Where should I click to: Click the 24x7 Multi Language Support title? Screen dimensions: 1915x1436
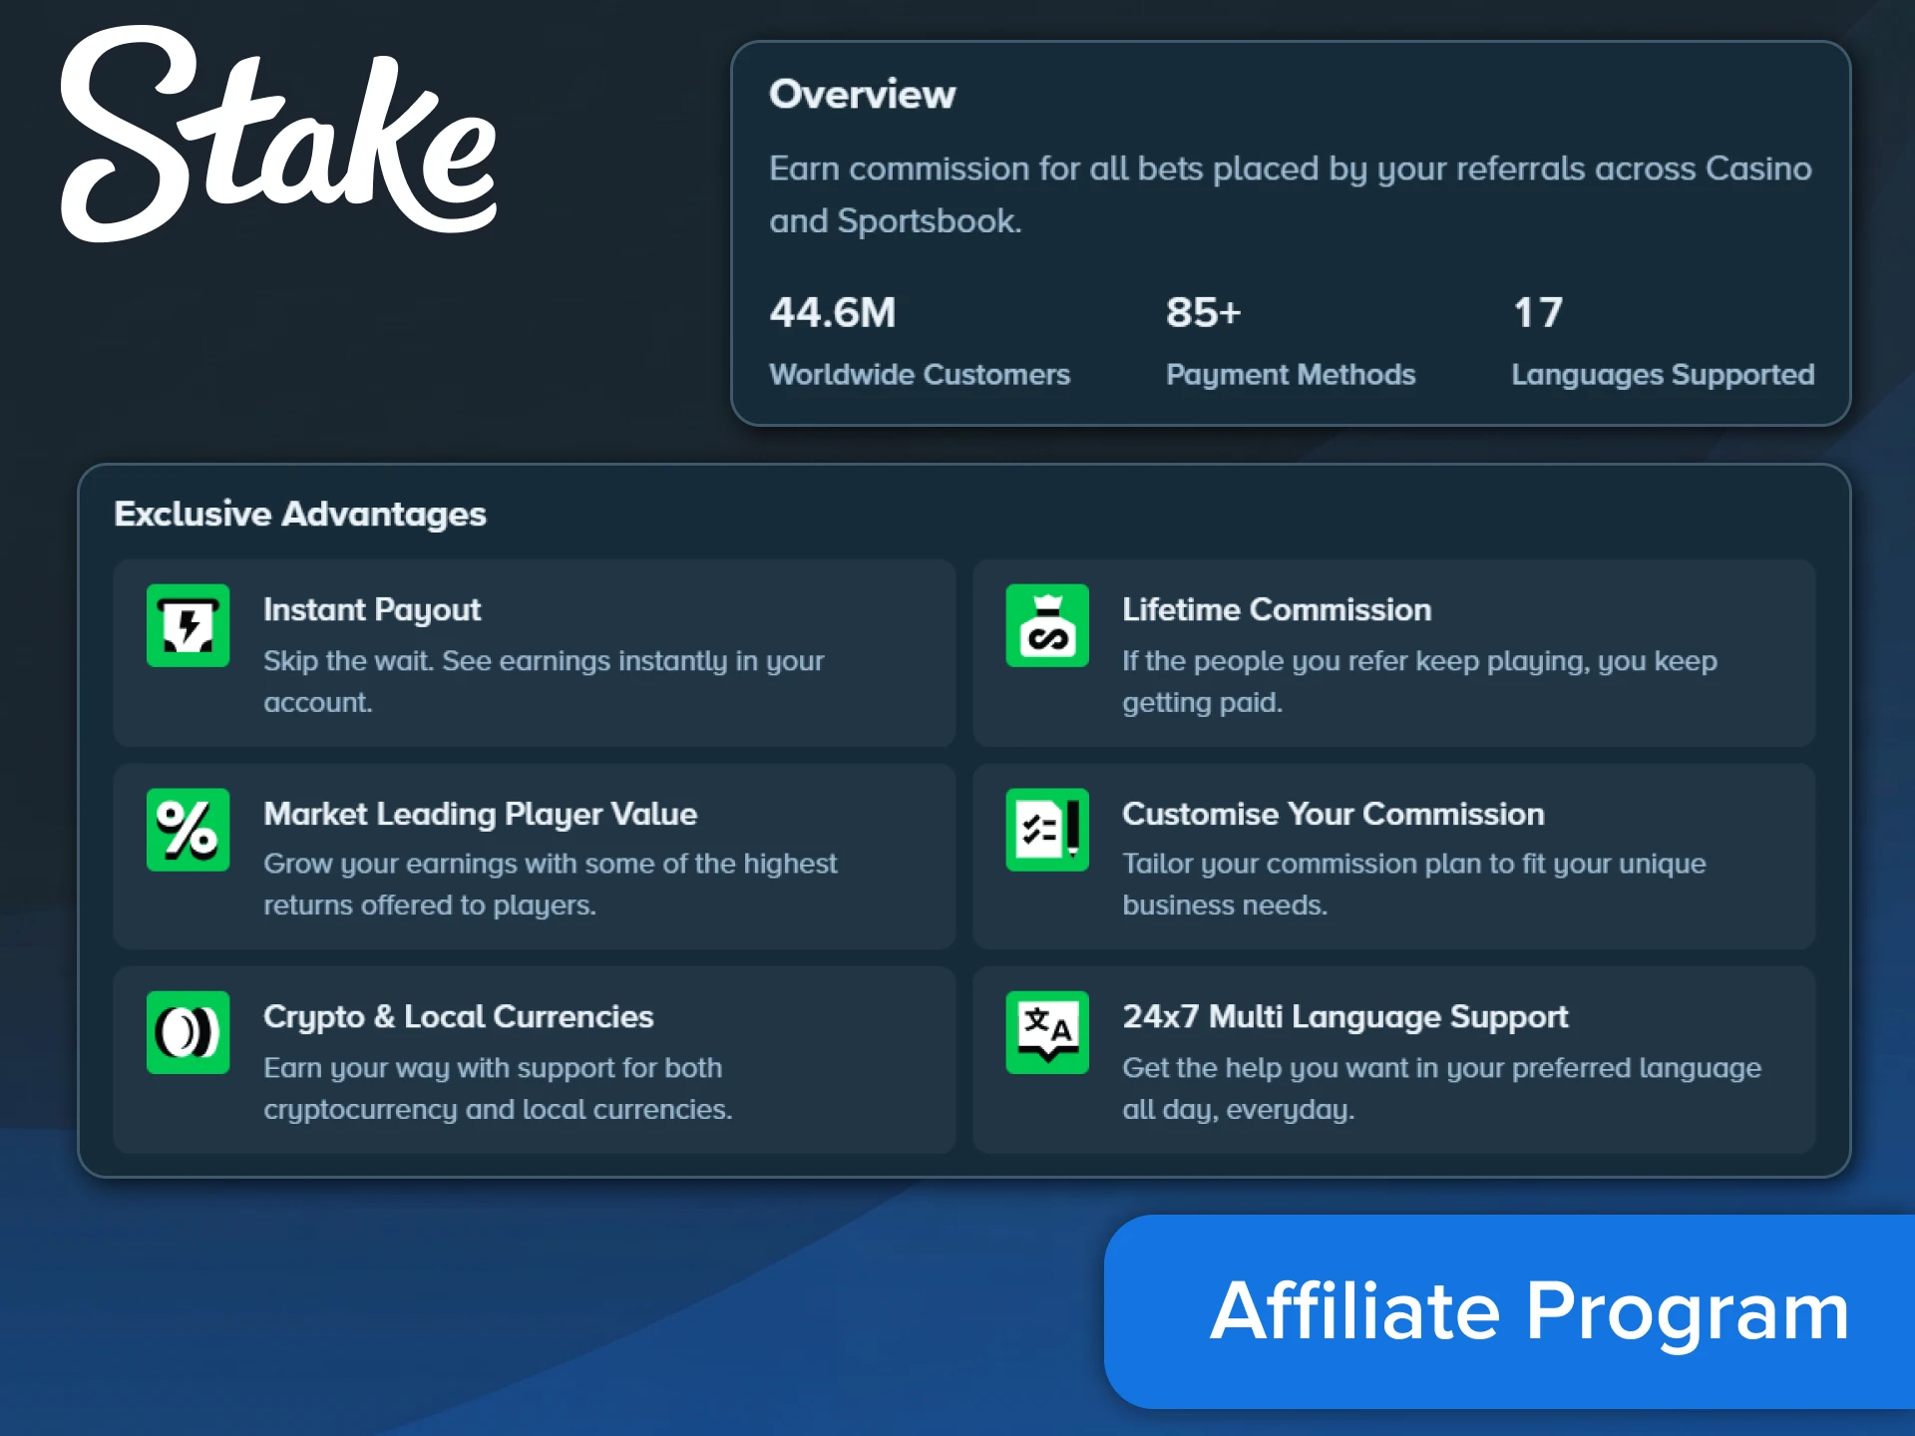(x=1345, y=1017)
